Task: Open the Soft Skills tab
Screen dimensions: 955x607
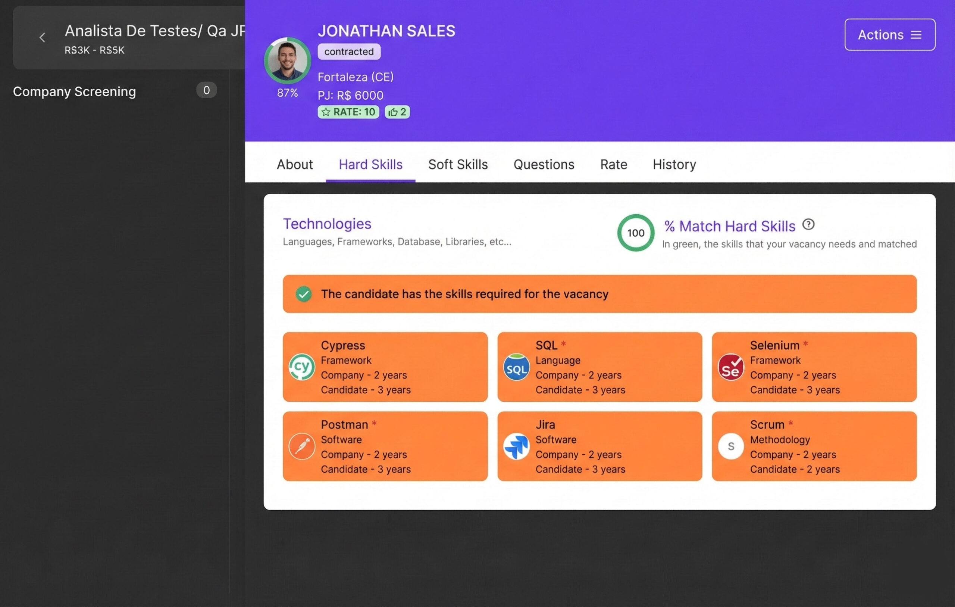Action: point(458,164)
